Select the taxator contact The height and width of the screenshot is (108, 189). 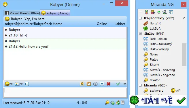[x=155, y=80]
